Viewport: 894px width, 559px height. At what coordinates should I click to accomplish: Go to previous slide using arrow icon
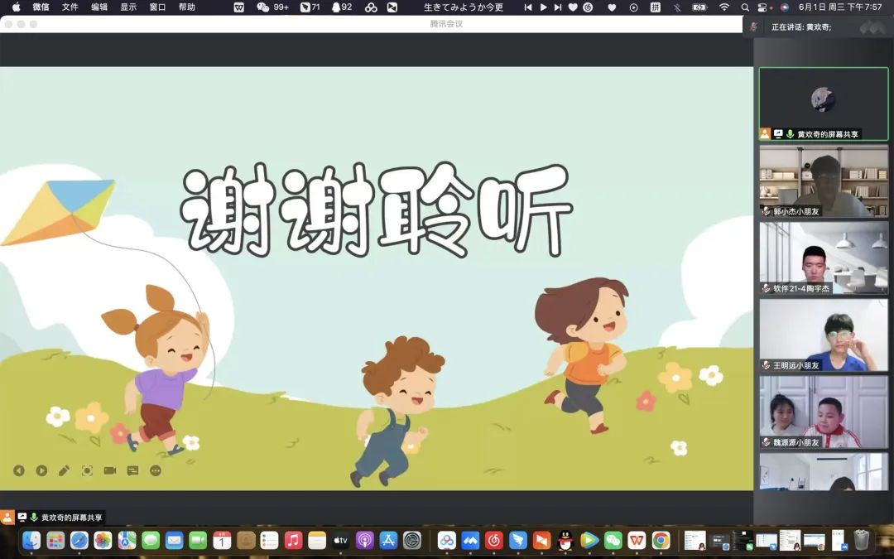click(19, 470)
